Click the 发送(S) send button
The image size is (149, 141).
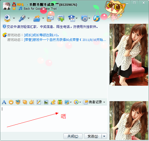click(93, 136)
